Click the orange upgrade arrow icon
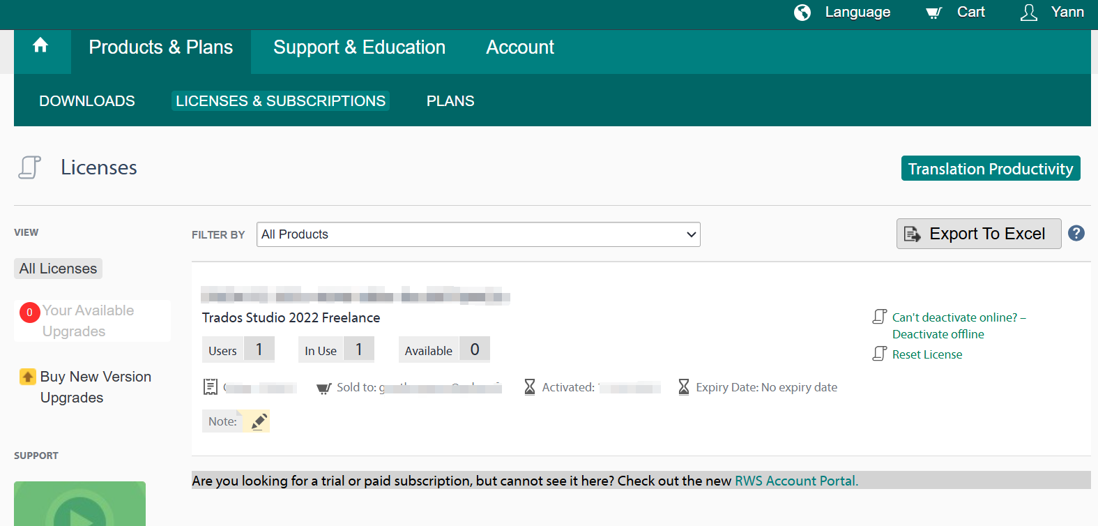The height and width of the screenshot is (526, 1098). [28, 377]
